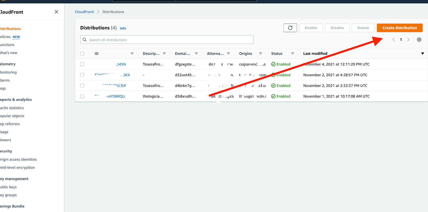Click date November 4, 2021 at 12:11:29 PM UTC
428x212 pixels.
click(x=336, y=64)
